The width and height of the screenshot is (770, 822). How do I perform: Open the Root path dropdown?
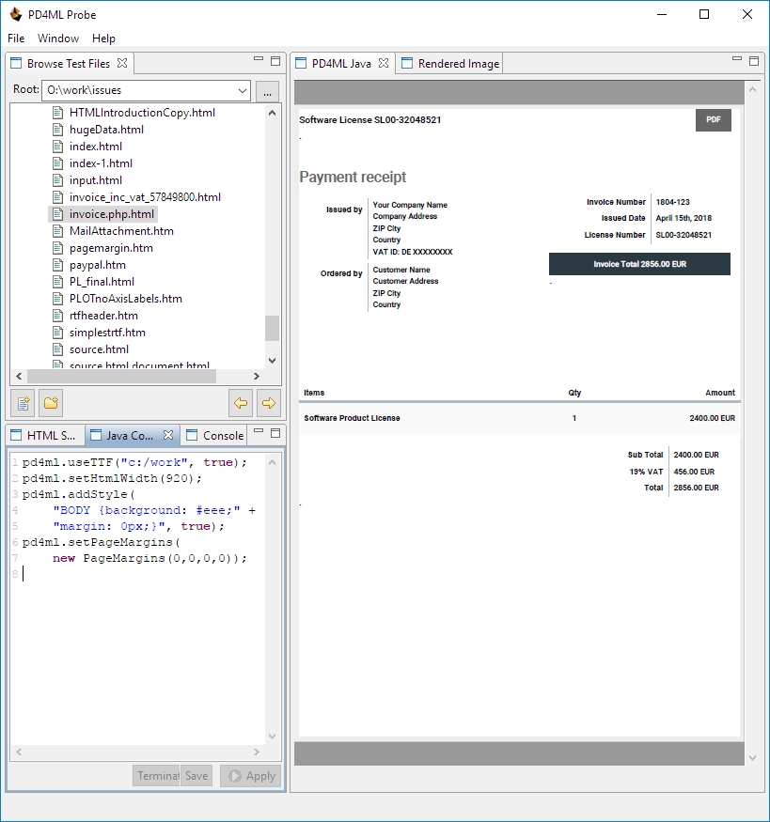(x=243, y=91)
